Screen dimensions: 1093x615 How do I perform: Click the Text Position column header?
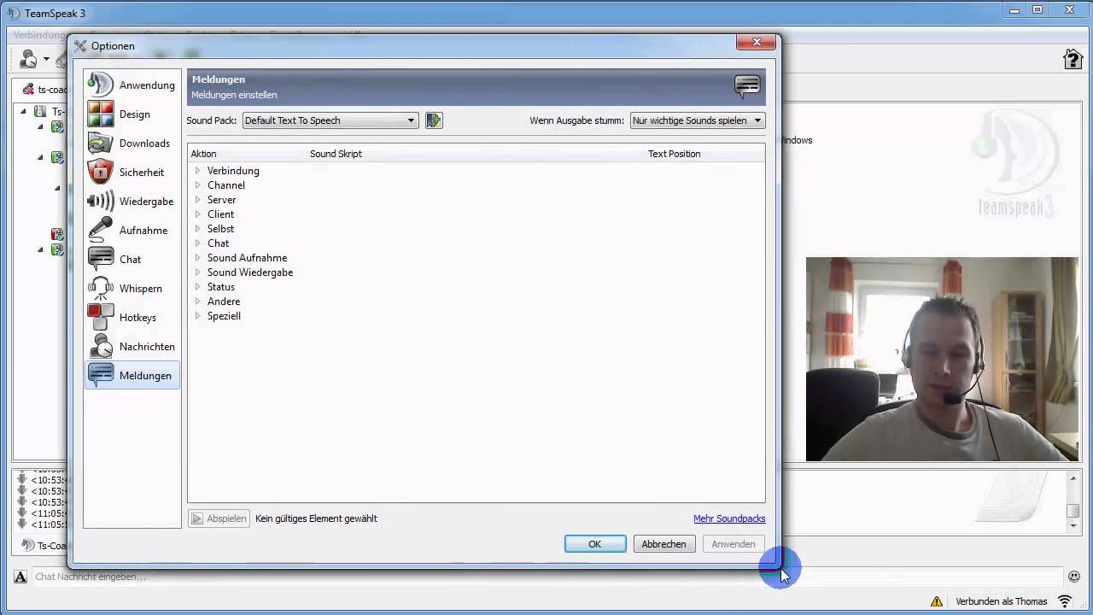[x=704, y=154]
